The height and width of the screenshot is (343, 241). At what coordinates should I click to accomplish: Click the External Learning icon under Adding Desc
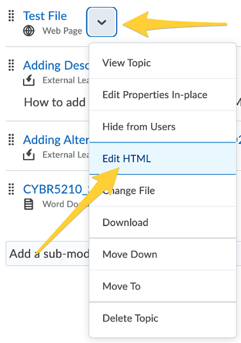[29, 81]
